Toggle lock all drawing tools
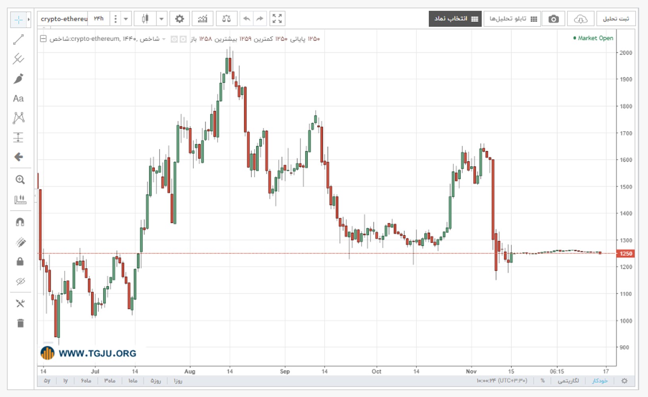Viewport: 648px width, 397px height. point(20,261)
